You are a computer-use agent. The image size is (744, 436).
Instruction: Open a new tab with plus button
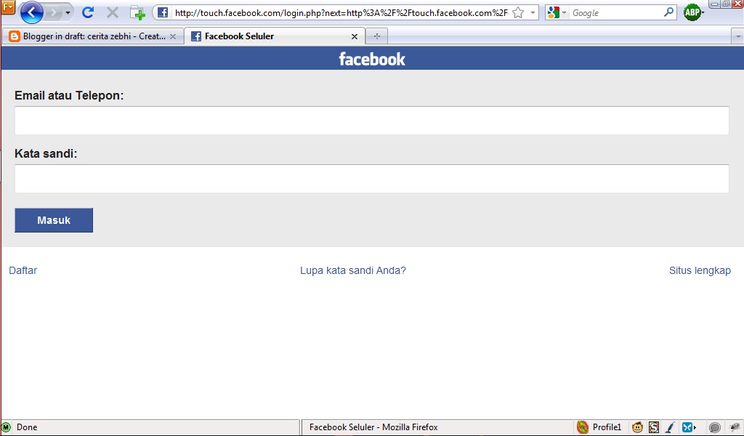click(377, 36)
